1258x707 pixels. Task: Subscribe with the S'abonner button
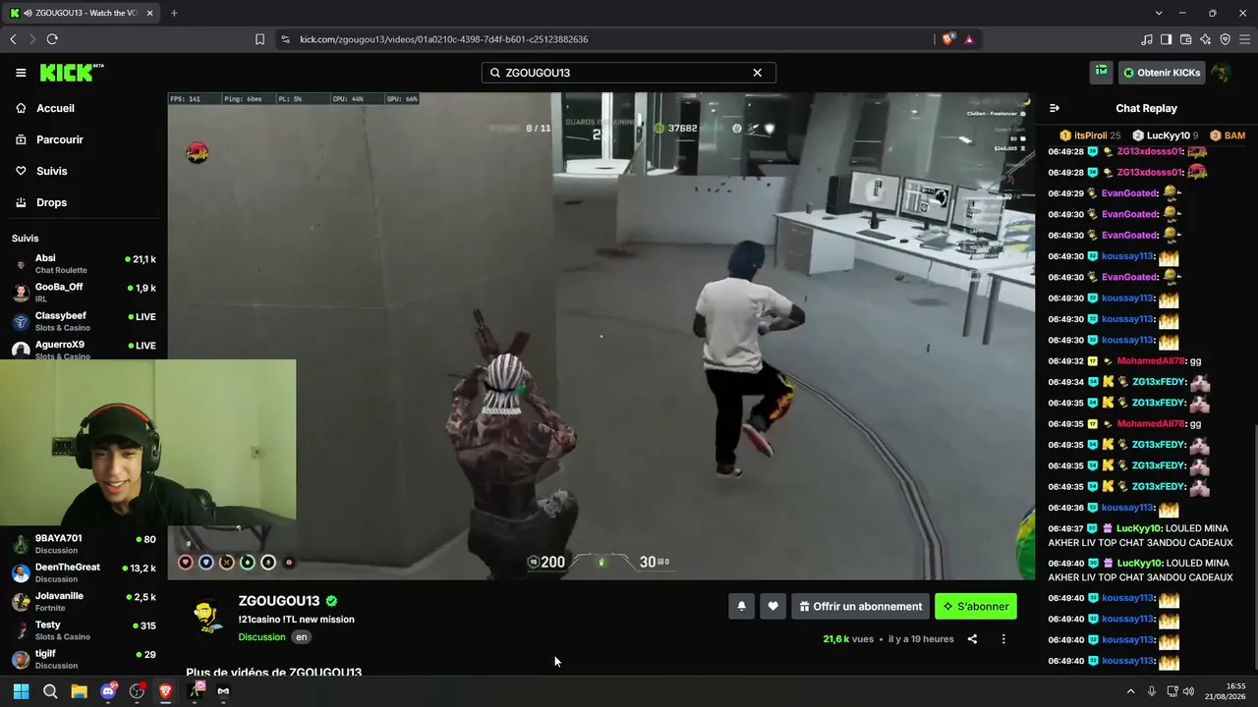pos(976,607)
